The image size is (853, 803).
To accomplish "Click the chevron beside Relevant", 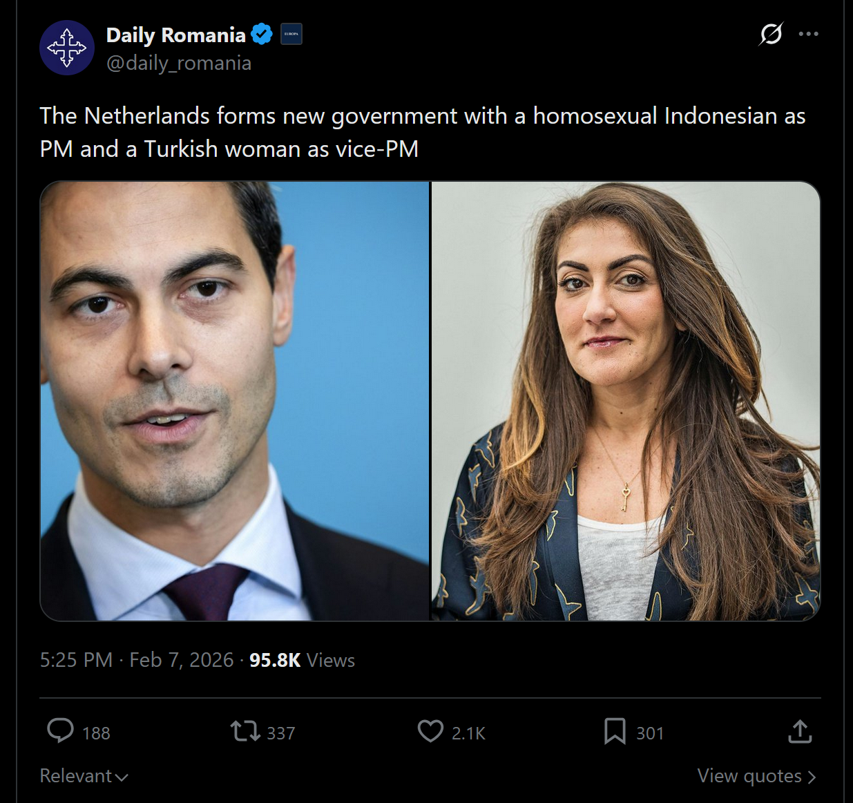I will tap(122, 777).
